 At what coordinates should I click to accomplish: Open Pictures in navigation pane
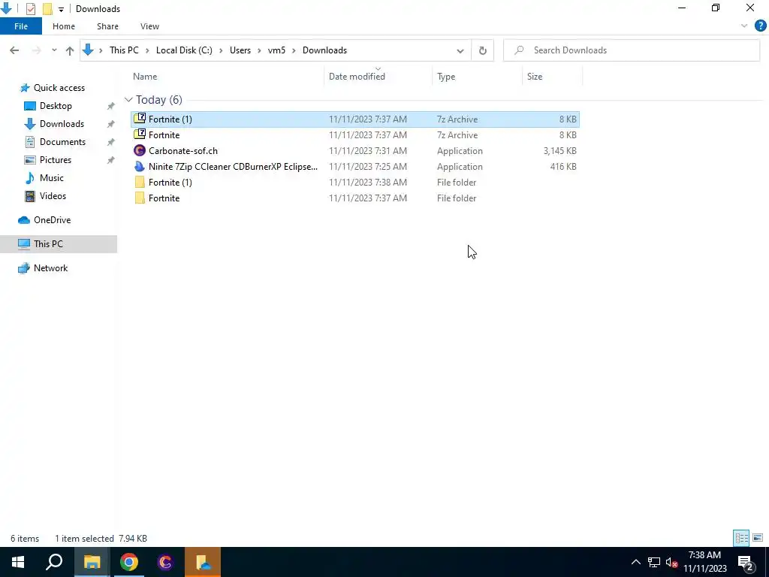pyautogui.click(x=55, y=160)
